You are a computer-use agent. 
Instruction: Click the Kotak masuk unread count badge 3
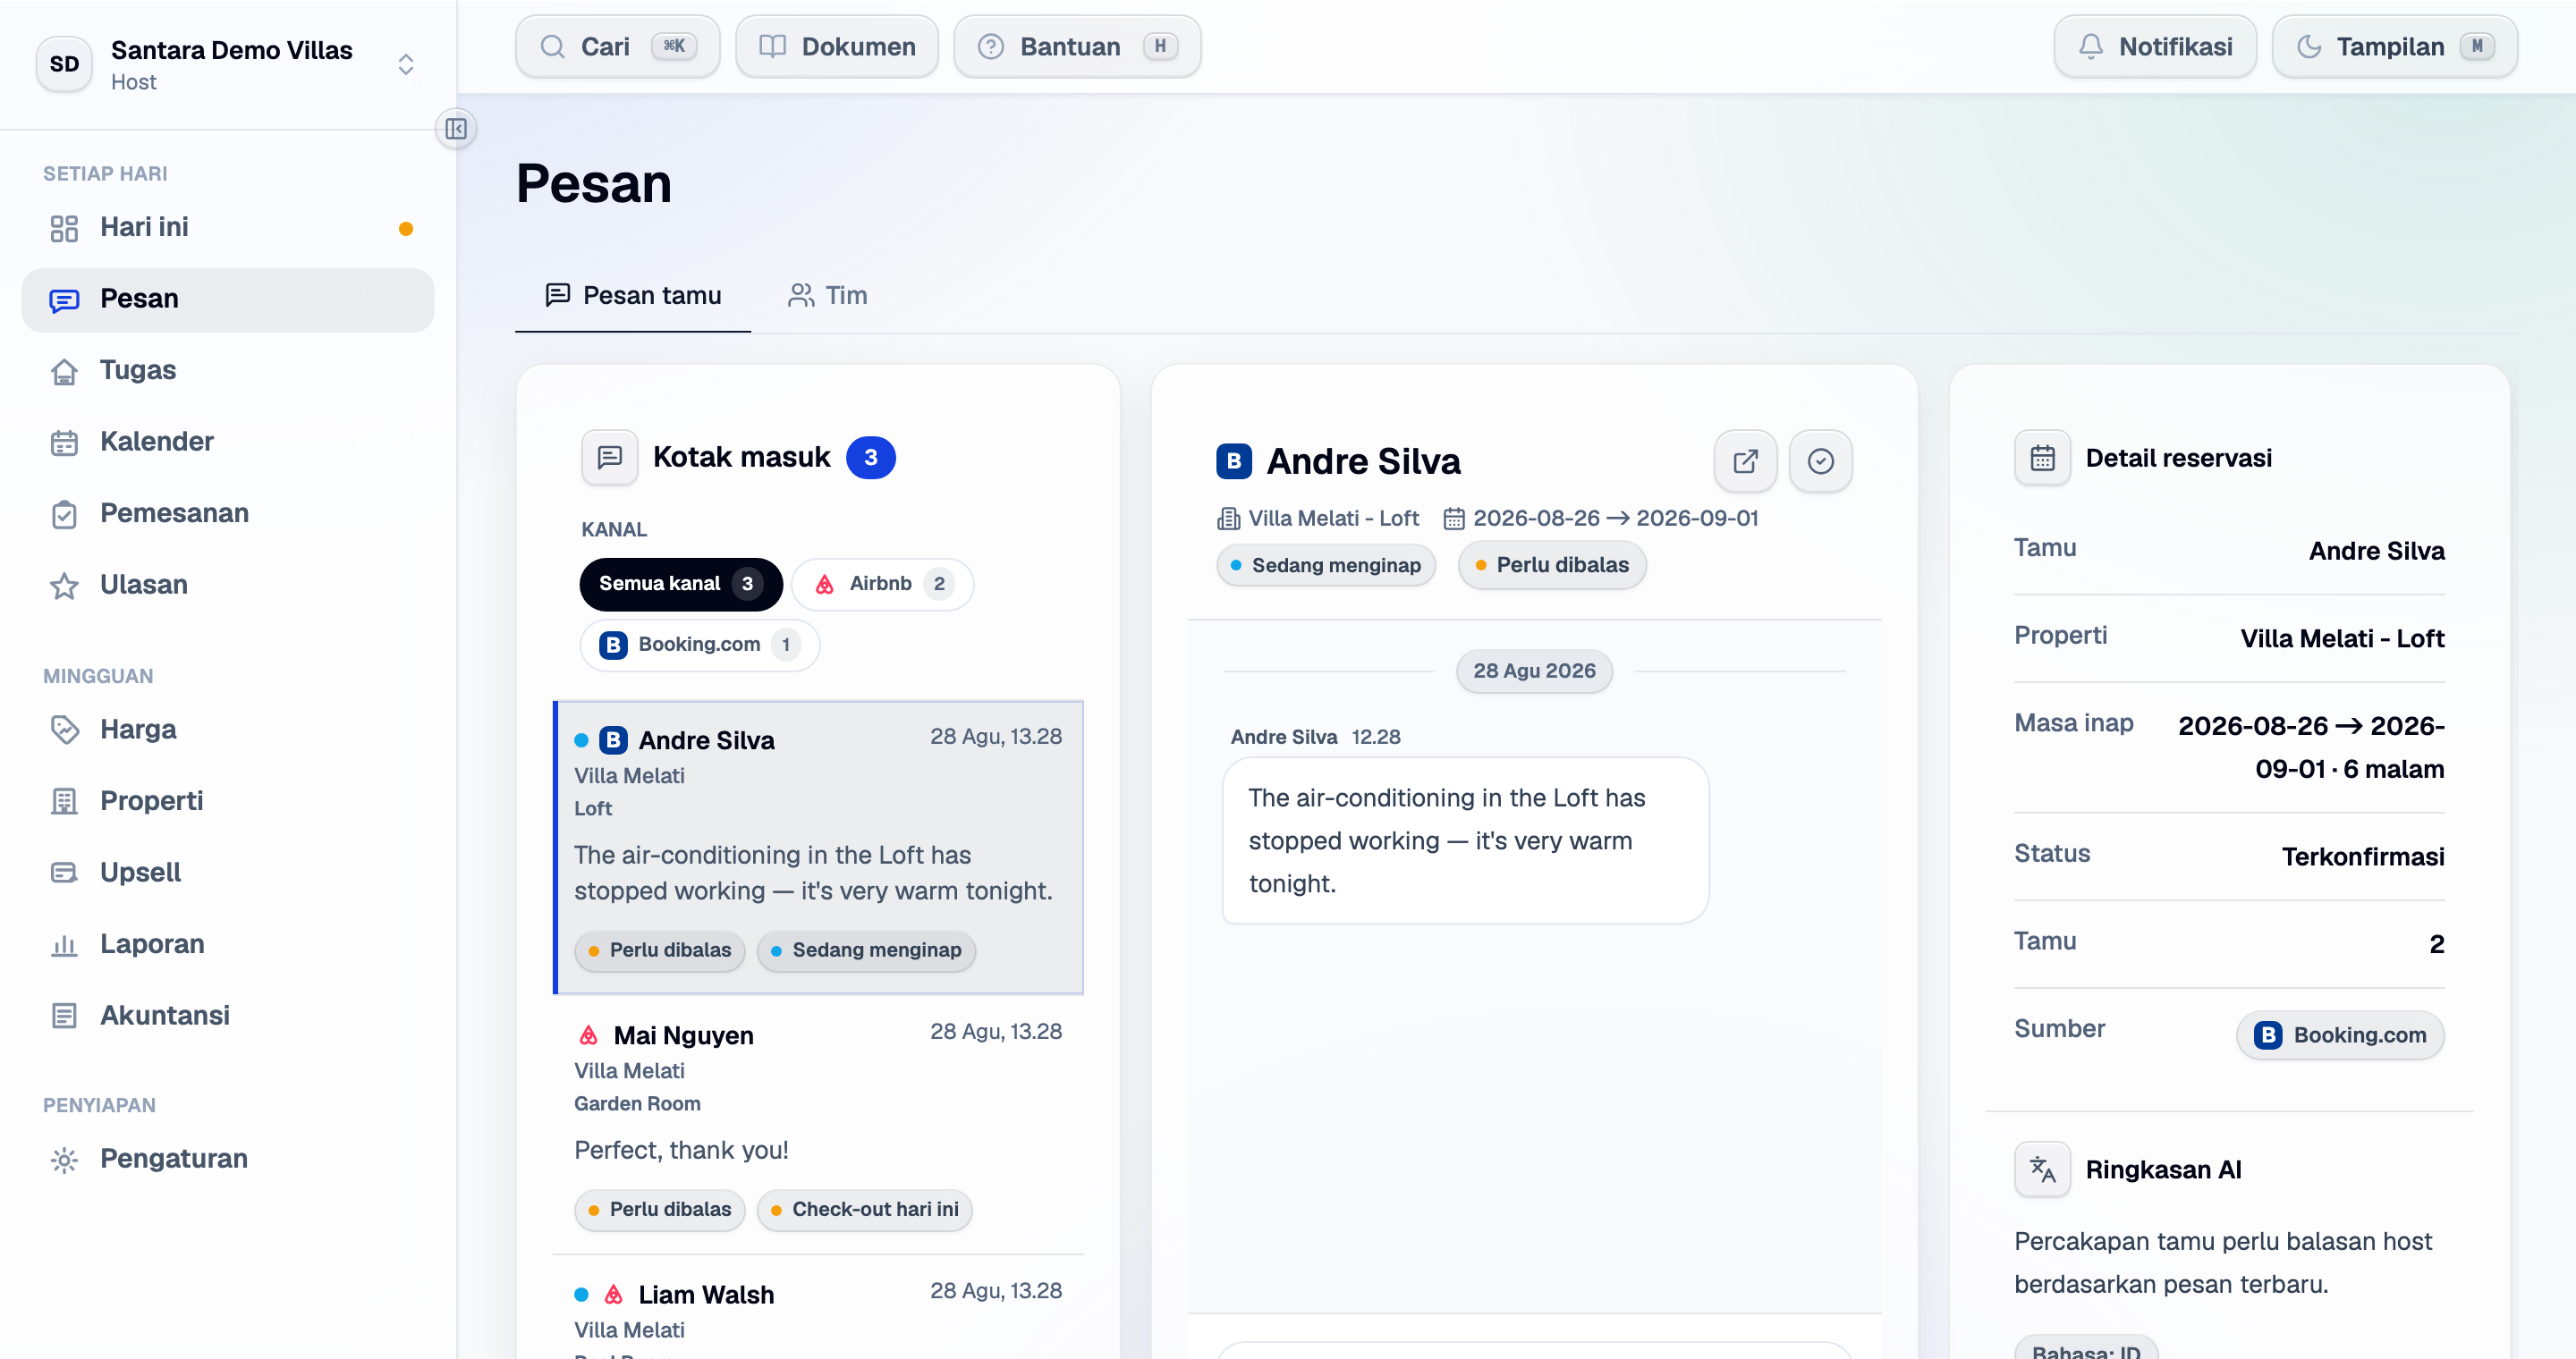coord(870,458)
